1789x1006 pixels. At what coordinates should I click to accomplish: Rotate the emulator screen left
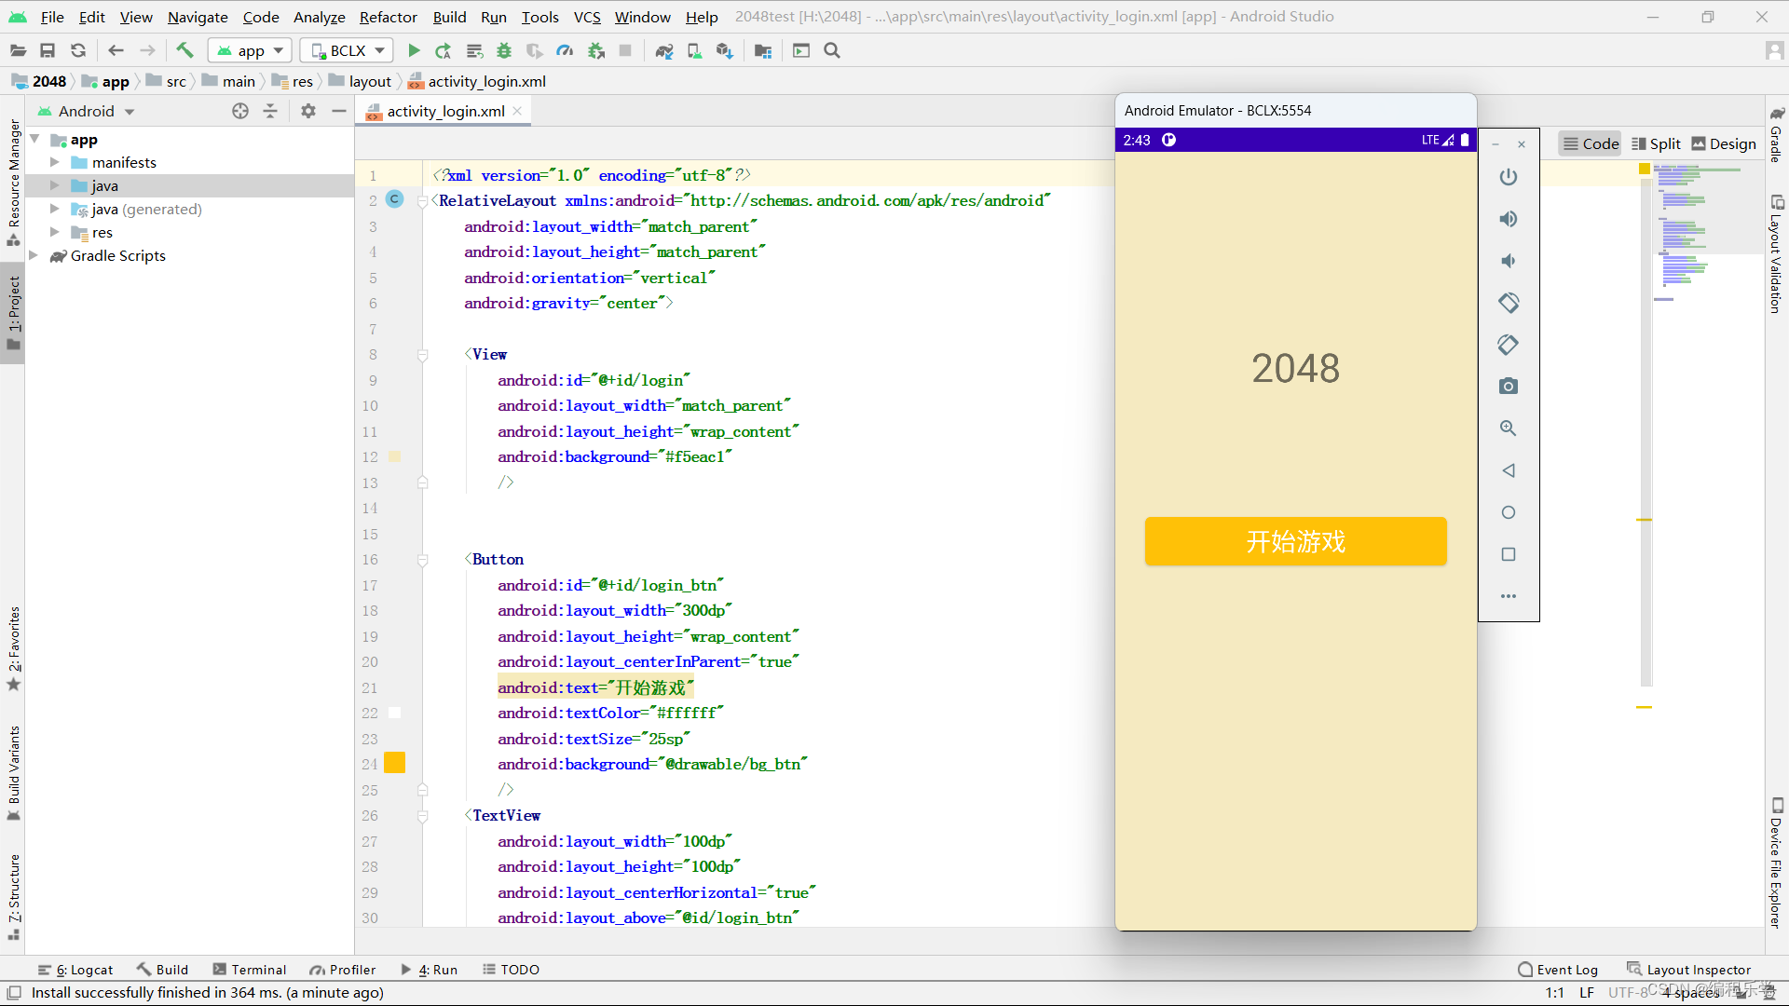click(1509, 302)
